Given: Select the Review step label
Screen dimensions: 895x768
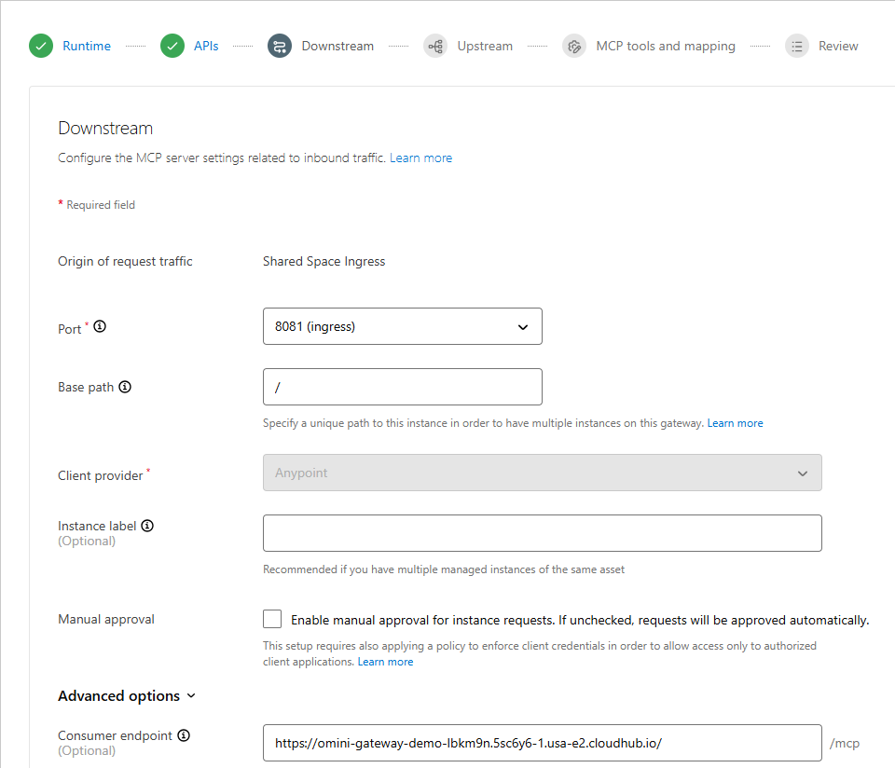Looking at the screenshot, I should (x=838, y=46).
